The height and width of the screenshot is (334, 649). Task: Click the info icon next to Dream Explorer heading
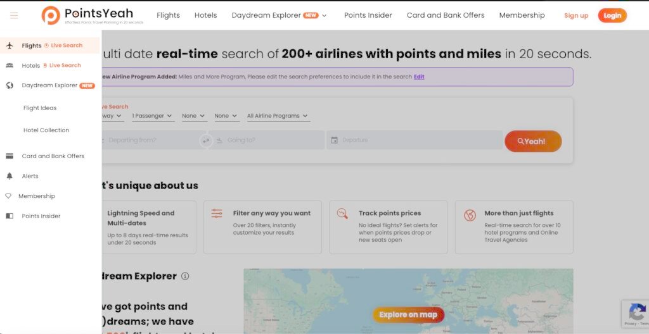[x=185, y=276]
